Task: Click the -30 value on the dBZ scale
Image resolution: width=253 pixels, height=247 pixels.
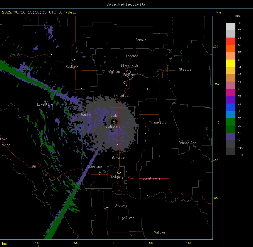Action: 240,155
